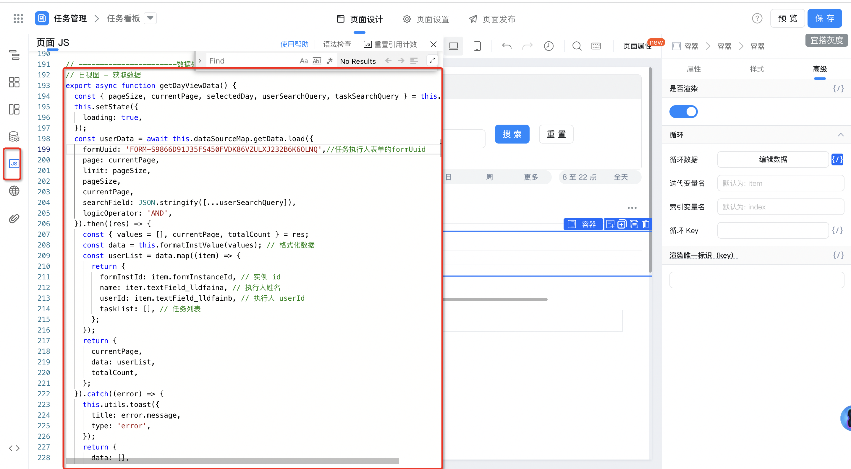This screenshot has height=469, width=851.
Task: Open the help question mark icon
Action: [x=757, y=19]
